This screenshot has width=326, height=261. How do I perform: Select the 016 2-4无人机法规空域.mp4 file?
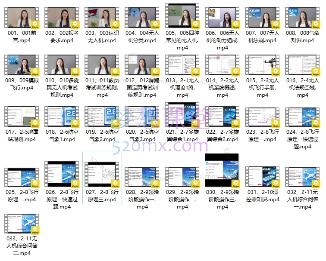tap(302, 65)
